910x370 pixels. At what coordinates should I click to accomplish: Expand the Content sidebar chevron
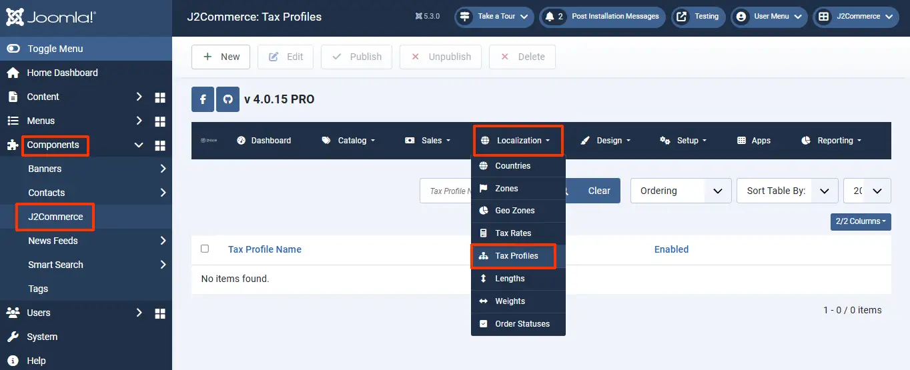tap(139, 97)
